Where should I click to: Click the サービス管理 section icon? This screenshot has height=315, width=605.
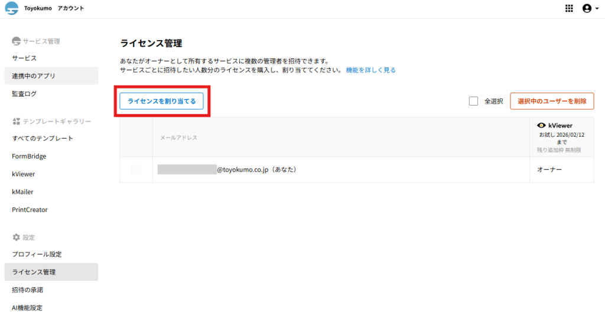pyautogui.click(x=17, y=41)
